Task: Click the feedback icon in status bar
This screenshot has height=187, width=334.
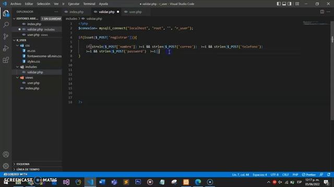Action: point(321,175)
